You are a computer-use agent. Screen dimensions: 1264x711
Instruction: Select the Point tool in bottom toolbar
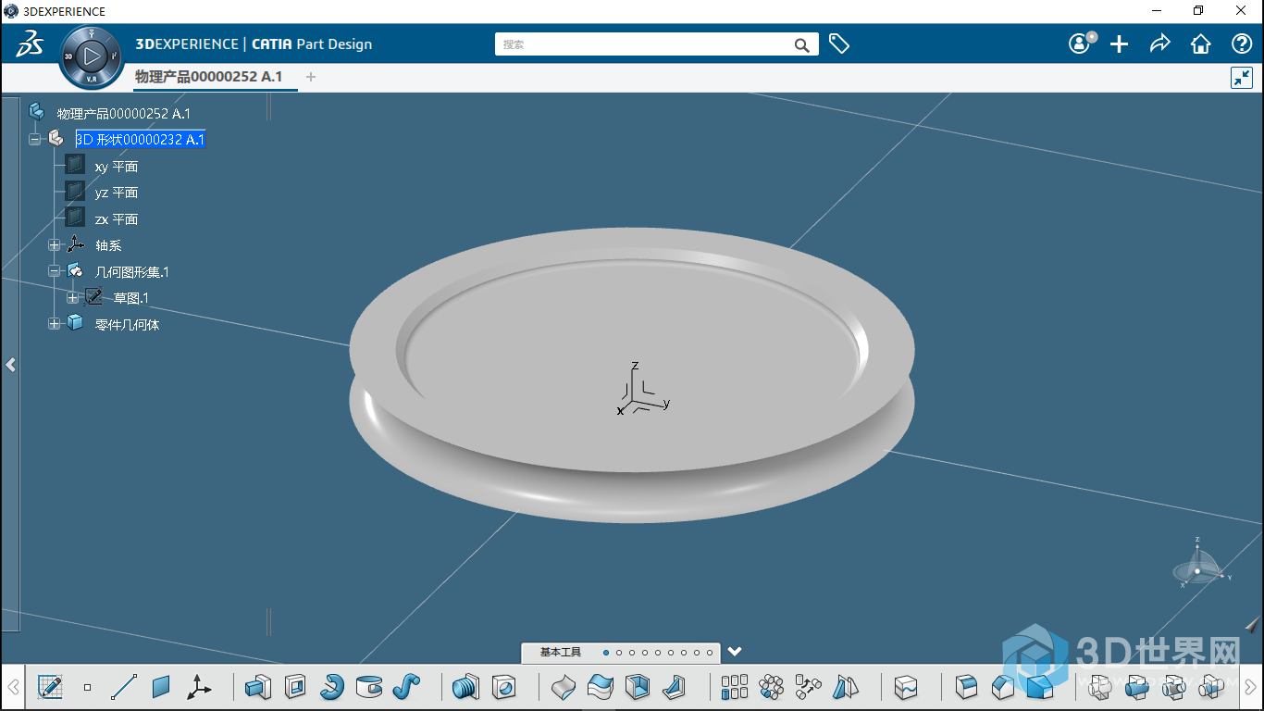(x=88, y=687)
